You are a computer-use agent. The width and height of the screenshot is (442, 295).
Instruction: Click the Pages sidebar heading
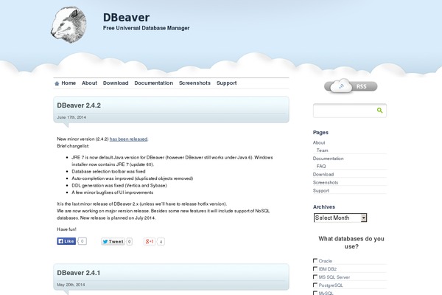(x=320, y=133)
